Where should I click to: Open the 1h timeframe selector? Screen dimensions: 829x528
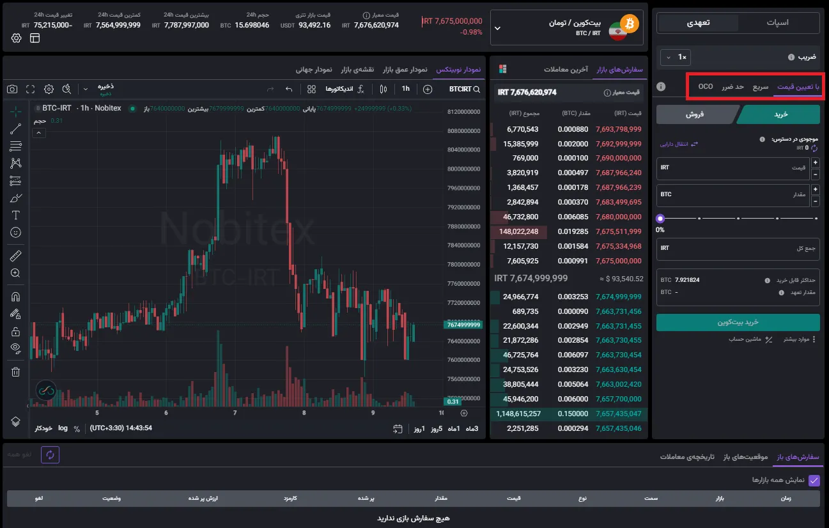pos(405,89)
